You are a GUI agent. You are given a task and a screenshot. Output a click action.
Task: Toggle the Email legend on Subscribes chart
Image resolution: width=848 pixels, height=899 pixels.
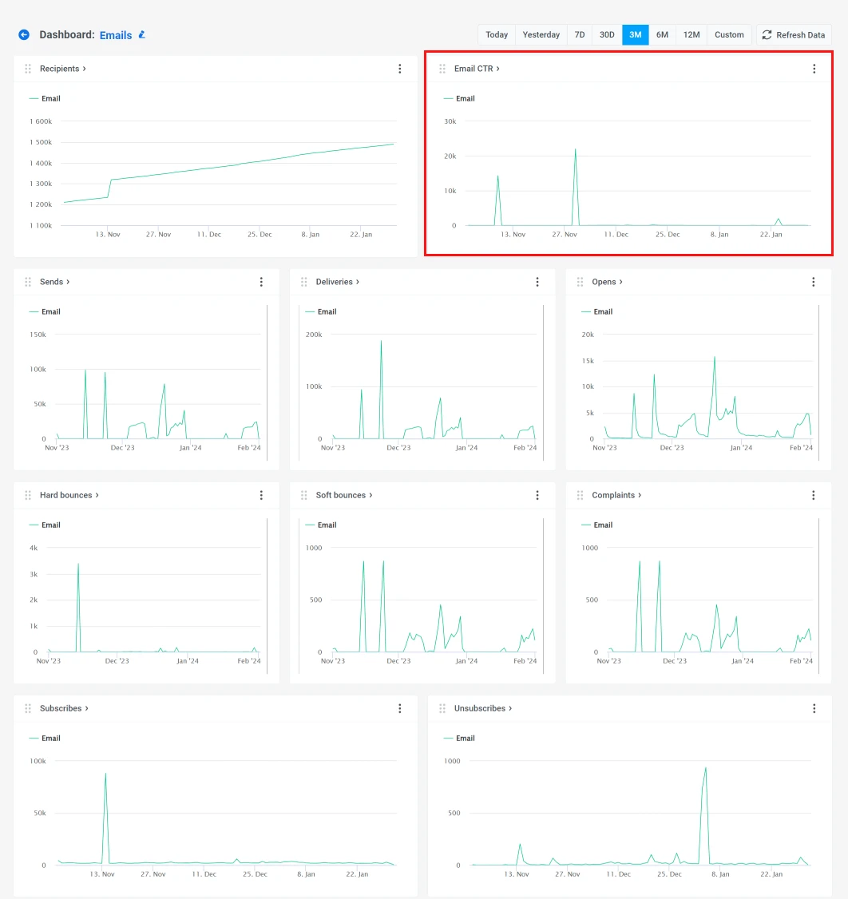tap(44, 738)
